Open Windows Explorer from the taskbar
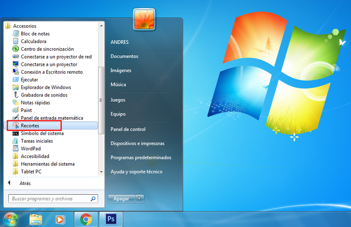This screenshot has height=227, width=351. (36, 220)
